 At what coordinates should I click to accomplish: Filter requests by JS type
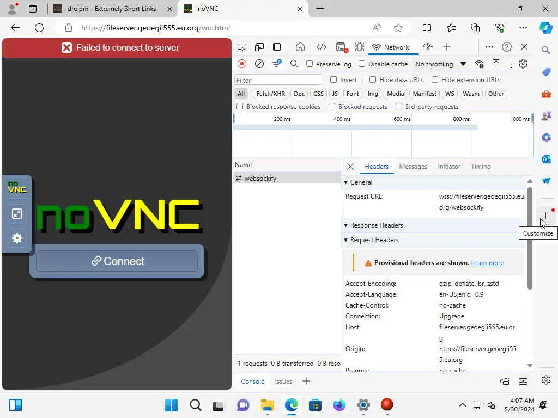point(335,94)
